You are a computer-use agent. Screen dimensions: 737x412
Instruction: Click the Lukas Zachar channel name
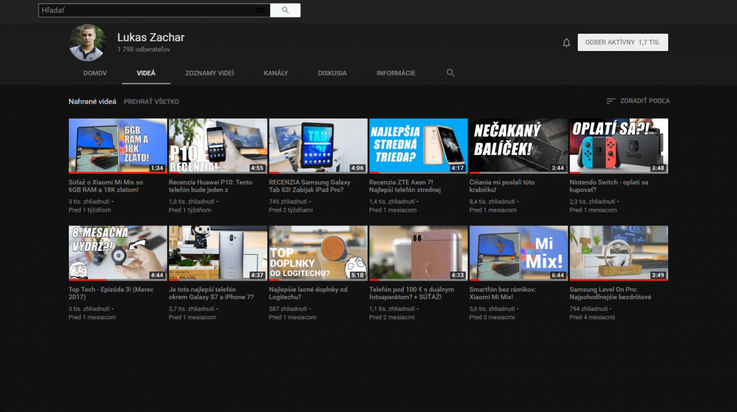pos(151,37)
